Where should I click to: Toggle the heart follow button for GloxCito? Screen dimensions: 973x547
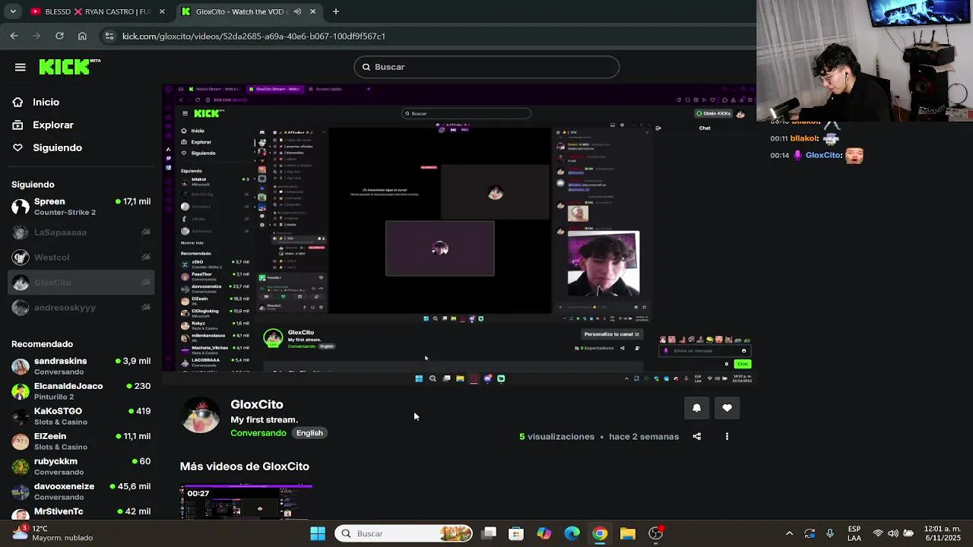(727, 408)
